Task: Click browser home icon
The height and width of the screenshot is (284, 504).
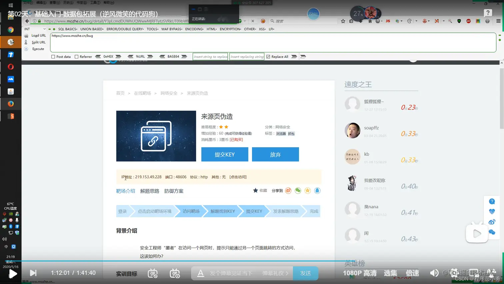Action: (x=370, y=21)
